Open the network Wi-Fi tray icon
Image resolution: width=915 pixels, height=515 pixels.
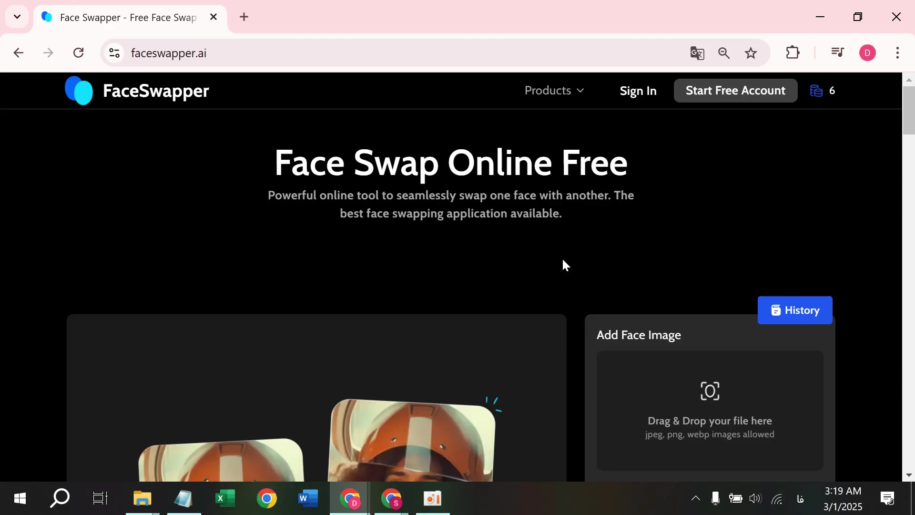tap(777, 499)
